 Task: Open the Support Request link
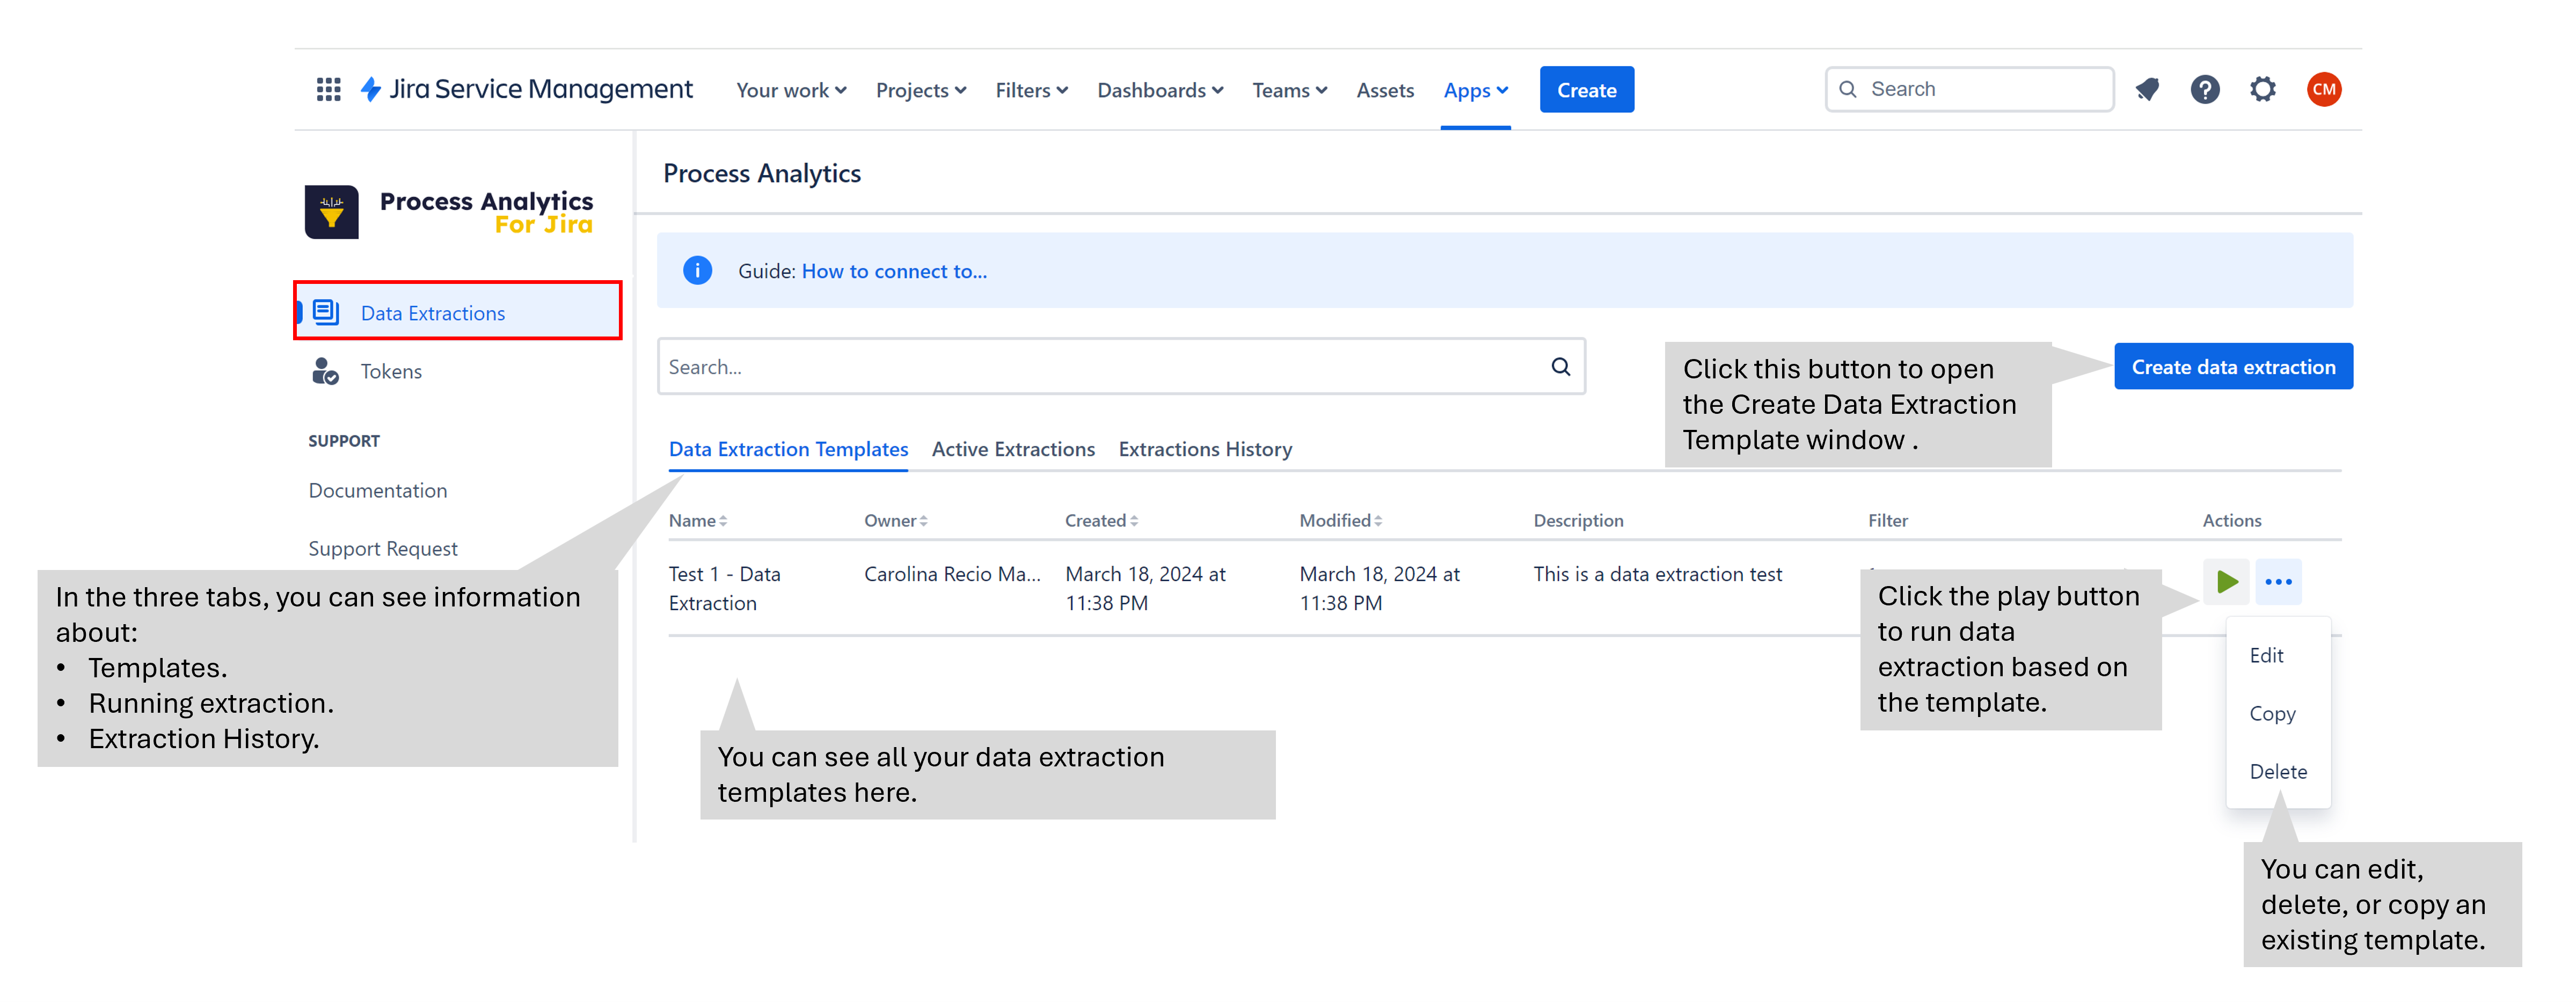coord(382,549)
